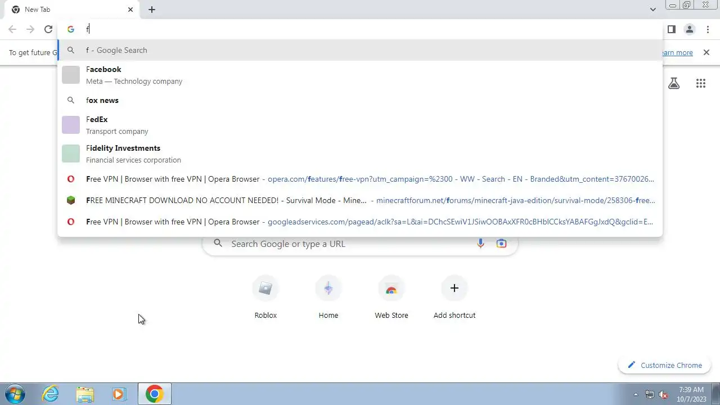Click the back navigation arrow
720x405 pixels.
(12, 29)
